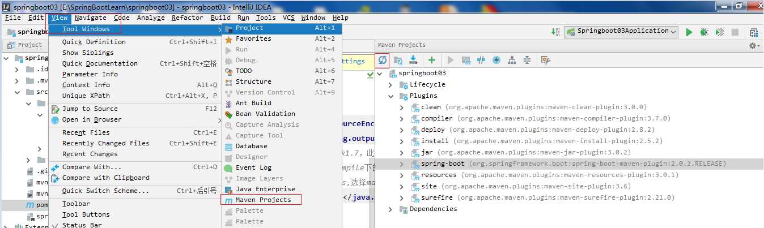Select Java Enterprise tool window entry
Screen dimensions: 764x228
pyautogui.click(x=282, y=189)
